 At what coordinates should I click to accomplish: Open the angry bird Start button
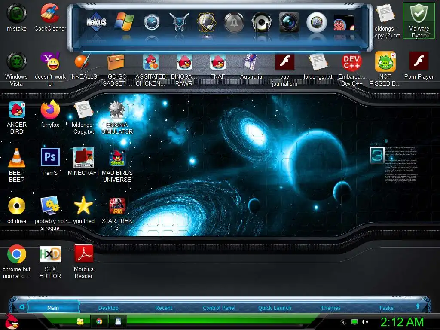(x=12, y=321)
